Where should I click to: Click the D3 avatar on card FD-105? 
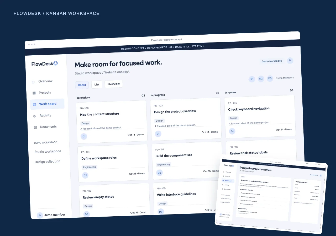[161, 212]
